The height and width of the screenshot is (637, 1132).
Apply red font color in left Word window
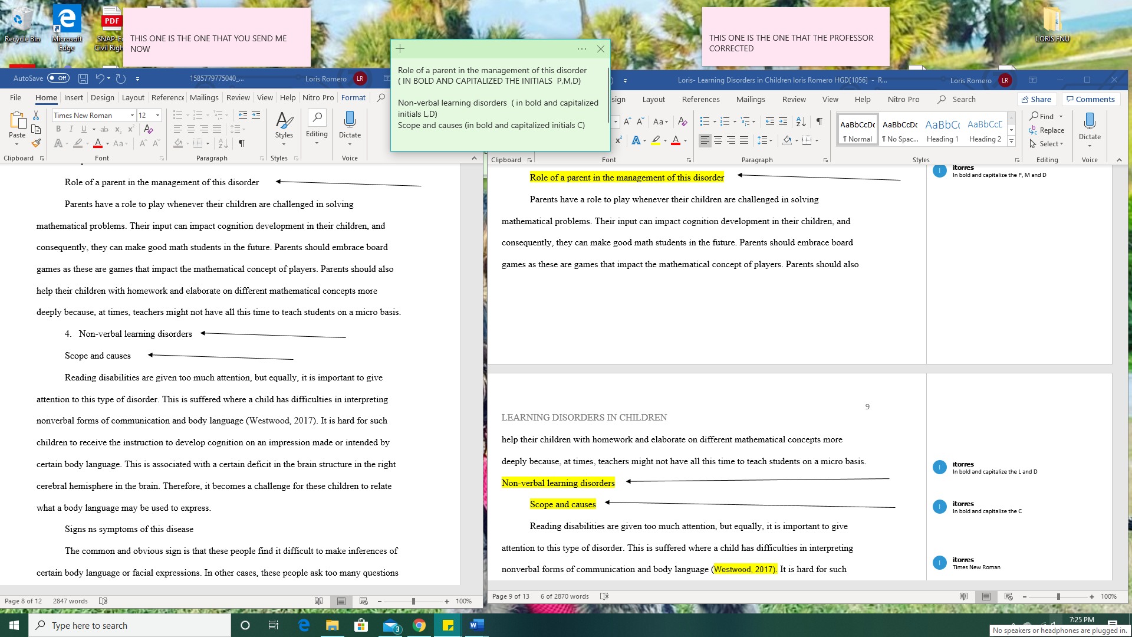98,143
